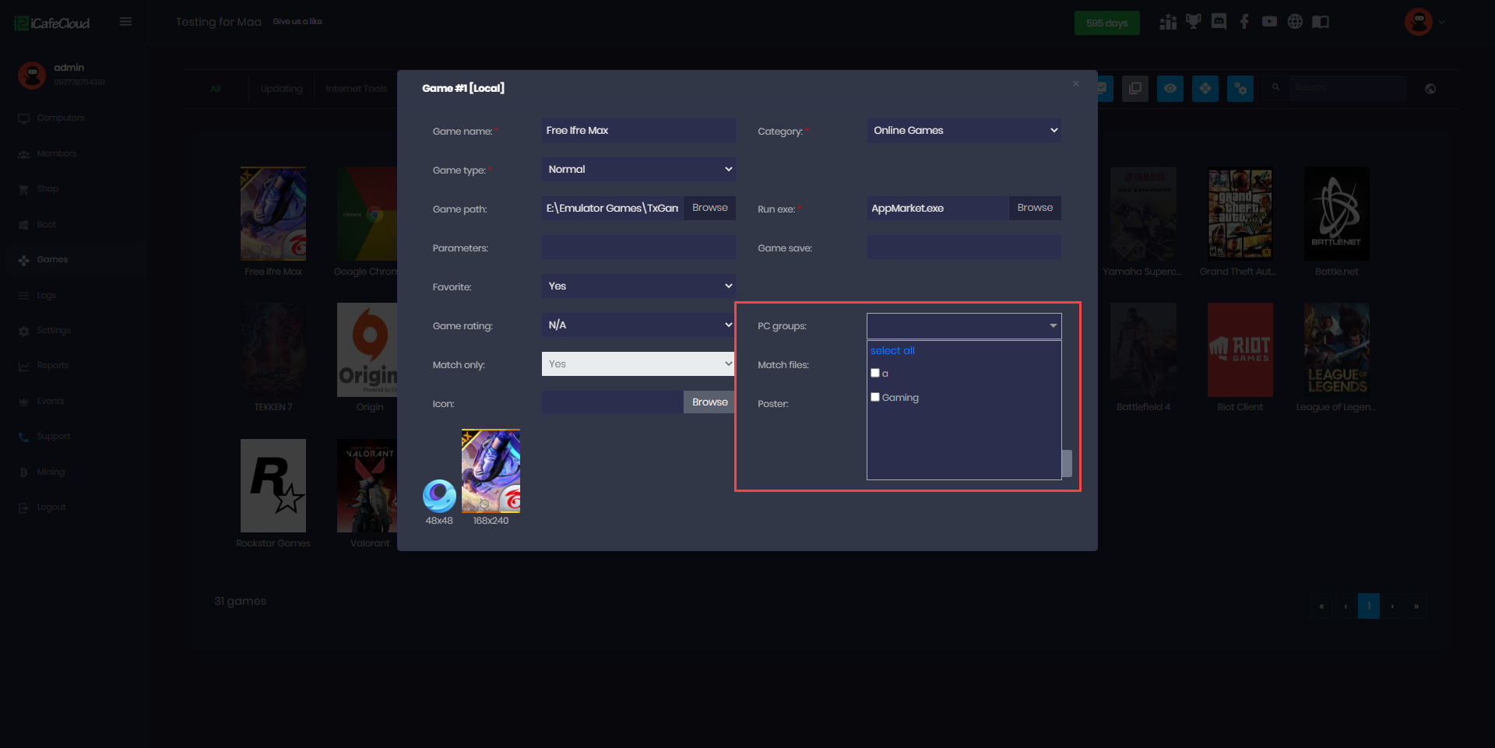Switch to the Updating tab
Viewport: 1495px width, 748px height.
click(x=281, y=89)
